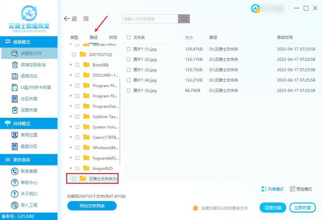Image resolution: width=323 pixels, height=220 pixels.
Task: Select the 误格式化 recovery mode icon
Action: coord(15,76)
